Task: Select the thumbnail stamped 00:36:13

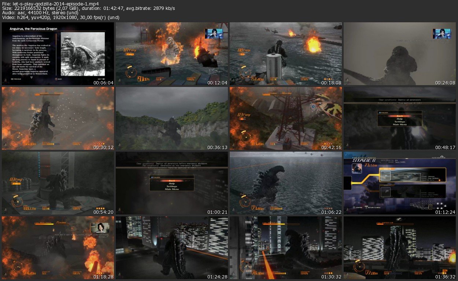Action: (172, 118)
